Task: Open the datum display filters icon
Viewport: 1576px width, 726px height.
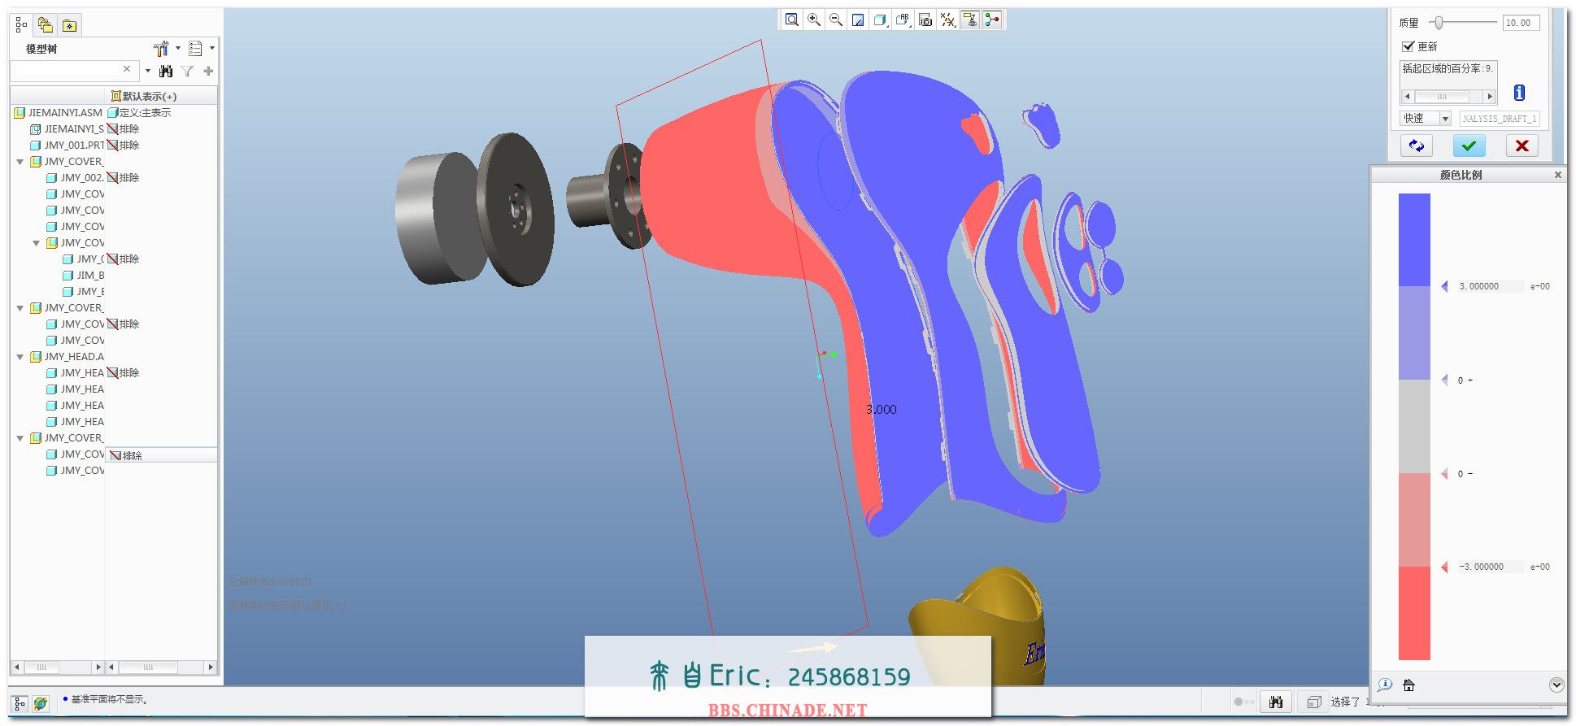Action: click(x=947, y=20)
